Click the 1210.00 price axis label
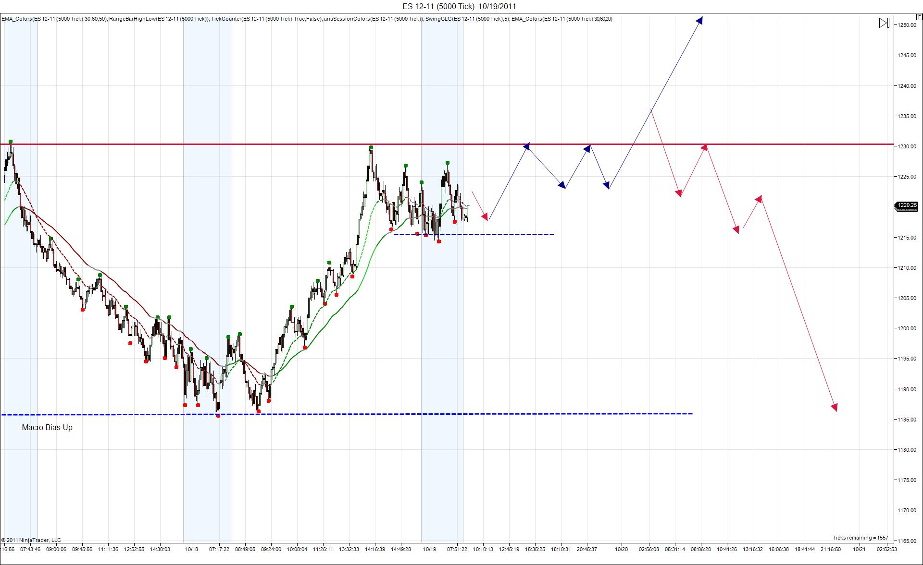Screen dimensions: 923x565 coord(907,268)
